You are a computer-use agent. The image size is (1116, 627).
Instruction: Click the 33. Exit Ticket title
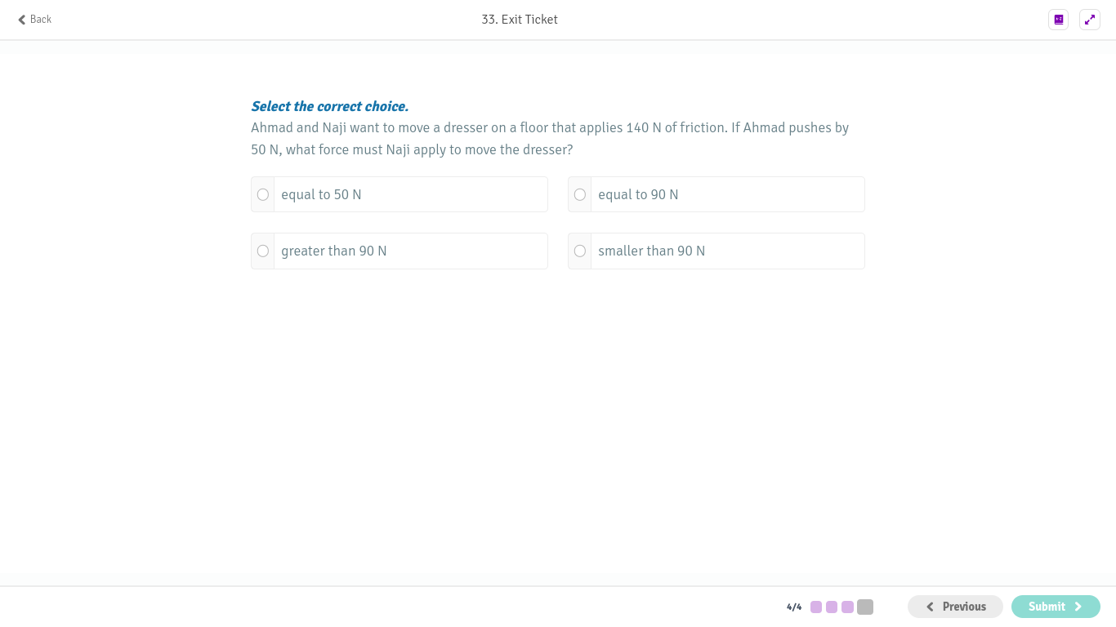(x=520, y=20)
